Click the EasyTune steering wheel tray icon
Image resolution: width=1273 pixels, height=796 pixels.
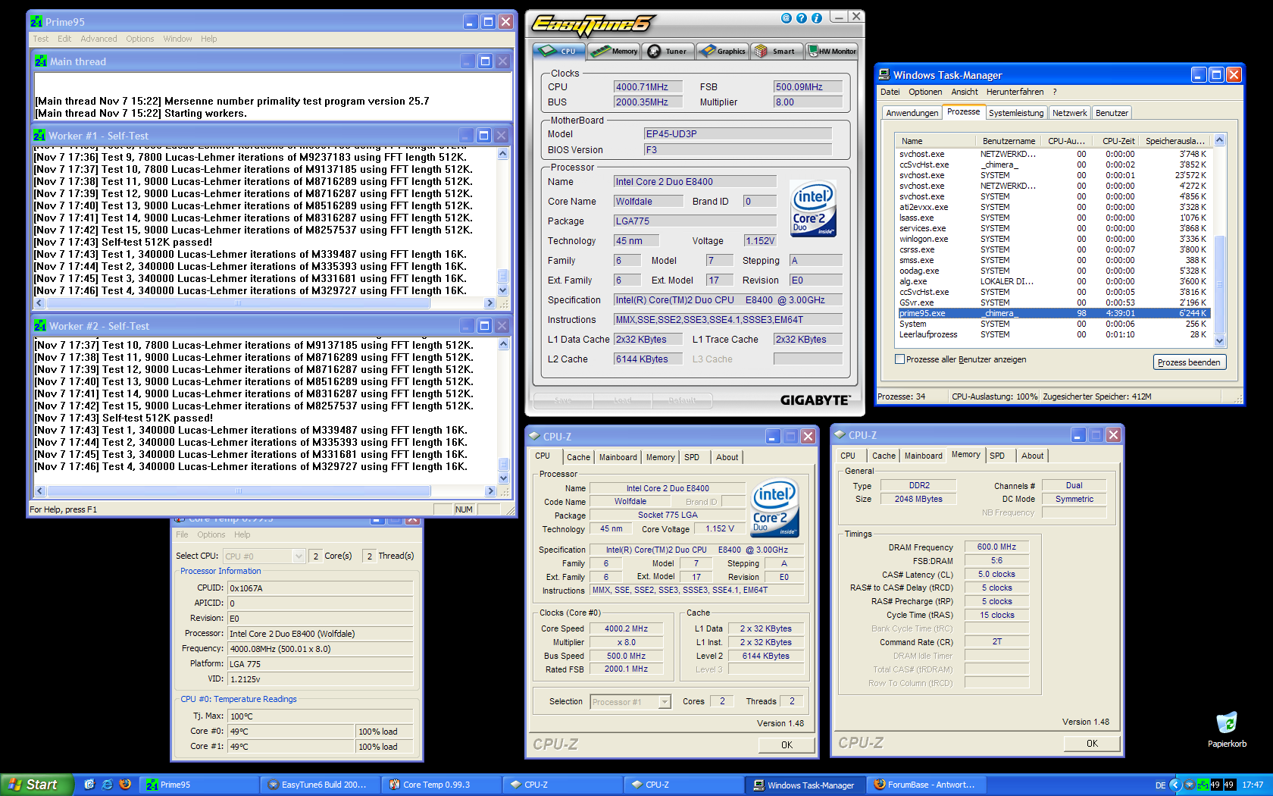point(1190,785)
